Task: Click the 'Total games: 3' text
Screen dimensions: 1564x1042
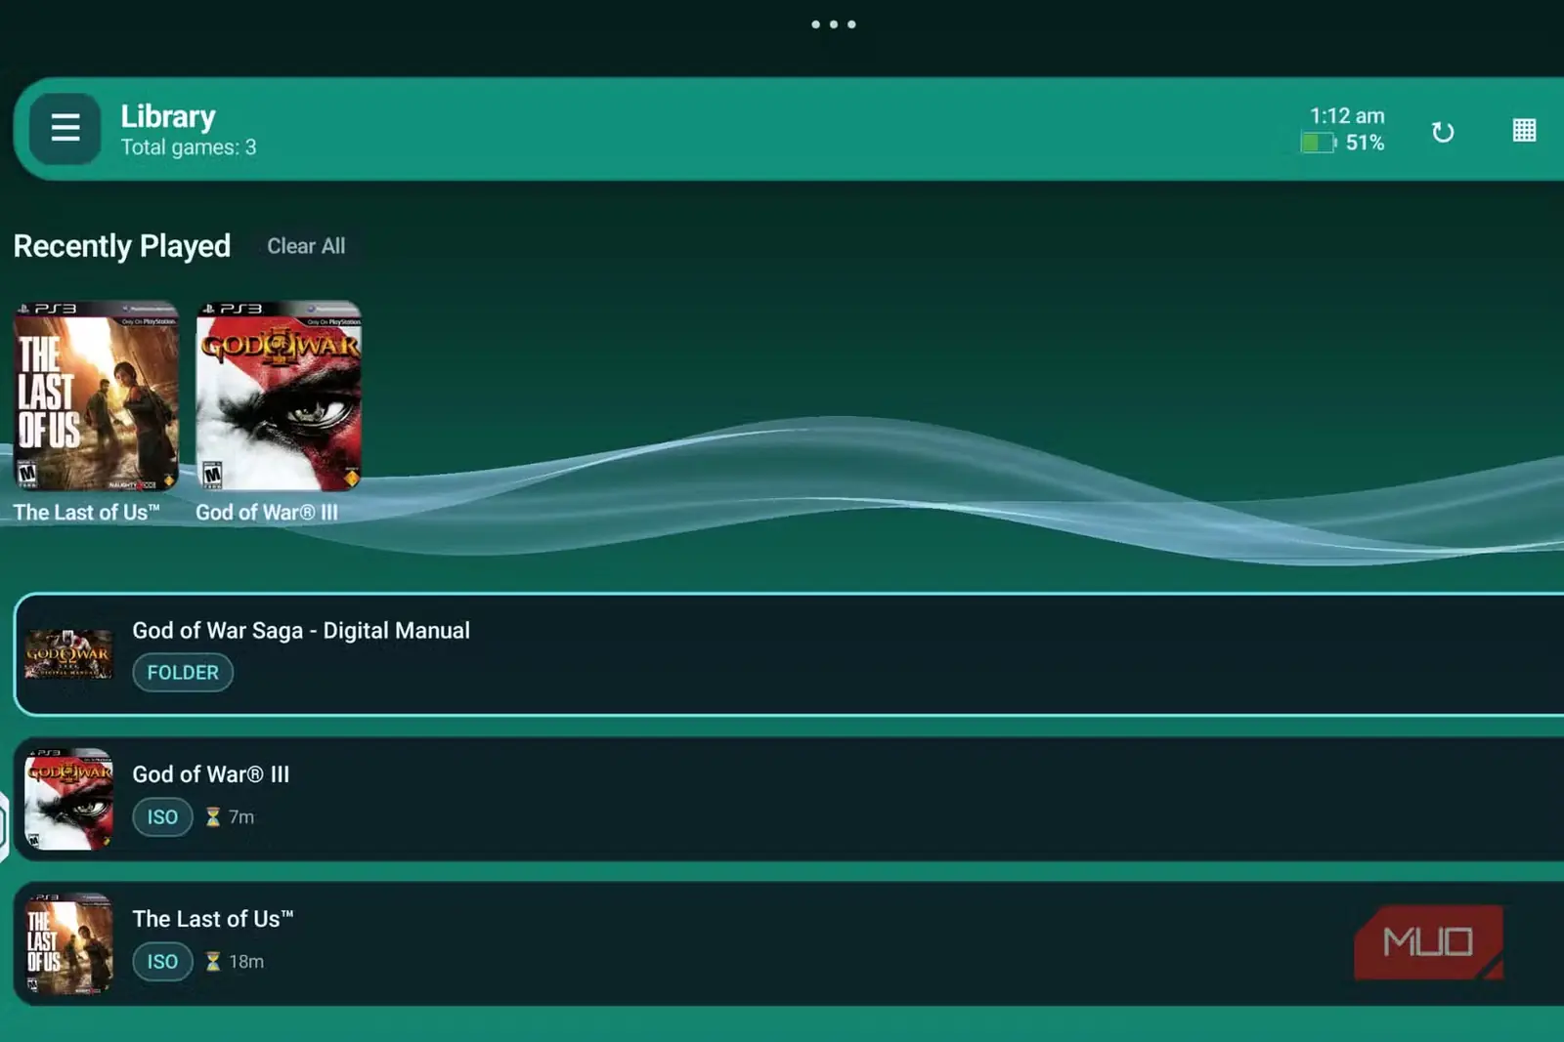Action: click(189, 147)
